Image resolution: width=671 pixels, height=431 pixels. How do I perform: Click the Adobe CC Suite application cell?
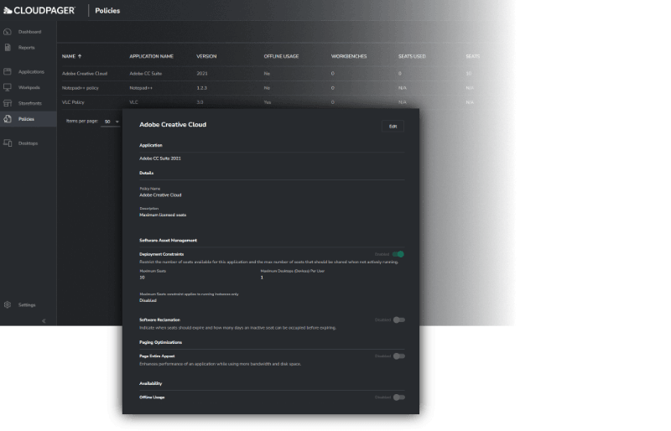click(145, 73)
